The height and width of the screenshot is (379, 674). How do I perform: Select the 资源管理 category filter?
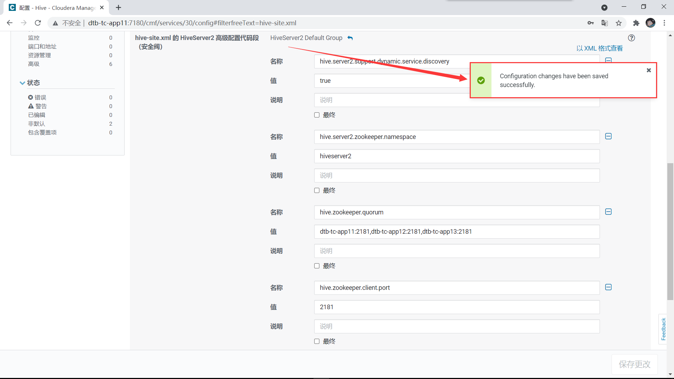click(39, 55)
